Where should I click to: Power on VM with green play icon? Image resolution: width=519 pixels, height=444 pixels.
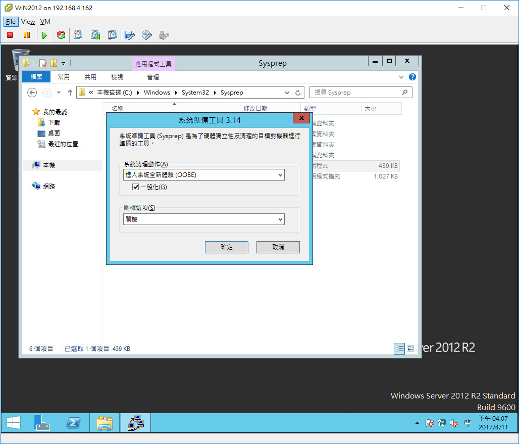[x=44, y=35]
